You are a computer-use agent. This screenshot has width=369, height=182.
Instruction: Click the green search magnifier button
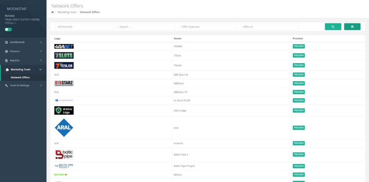click(333, 27)
